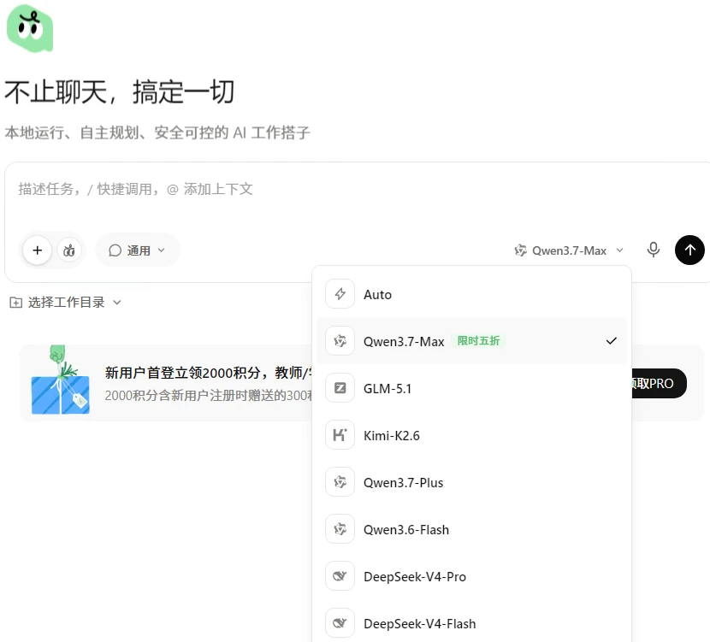Click the DeepSeek-V4-Flash whale icon

(x=340, y=623)
